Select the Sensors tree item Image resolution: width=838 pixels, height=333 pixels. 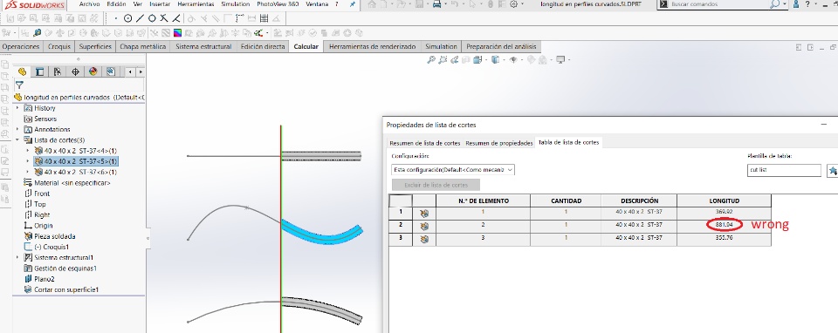[45, 119]
